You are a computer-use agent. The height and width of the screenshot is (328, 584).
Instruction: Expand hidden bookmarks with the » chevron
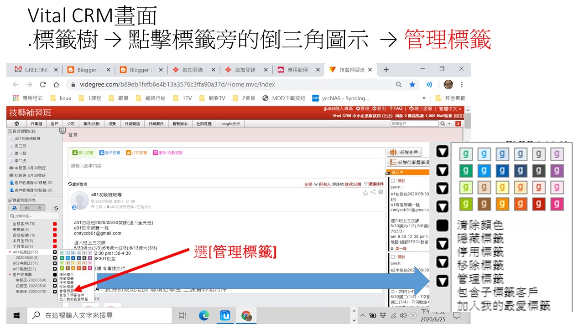tap(424, 98)
